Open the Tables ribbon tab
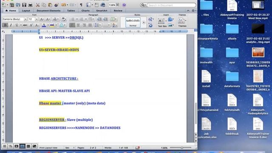The width and height of the screenshot is (272, 153). point(71,11)
